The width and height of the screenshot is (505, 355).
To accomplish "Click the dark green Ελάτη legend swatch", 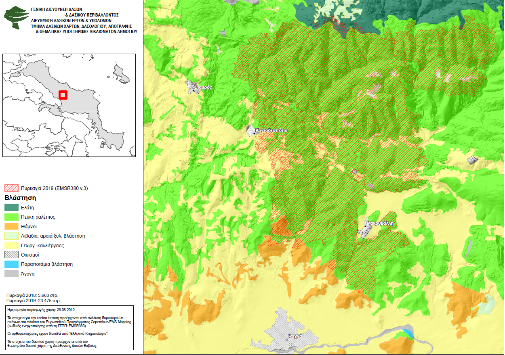I will (11, 207).
